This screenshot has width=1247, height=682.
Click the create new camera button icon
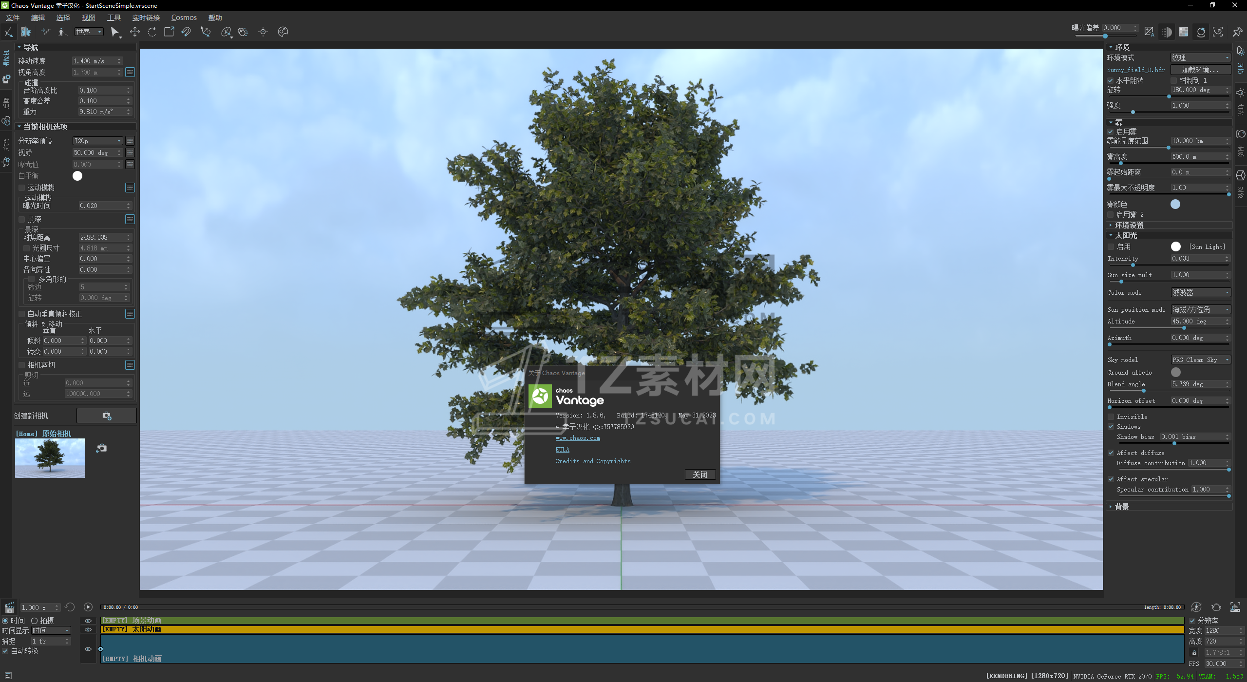pos(107,416)
